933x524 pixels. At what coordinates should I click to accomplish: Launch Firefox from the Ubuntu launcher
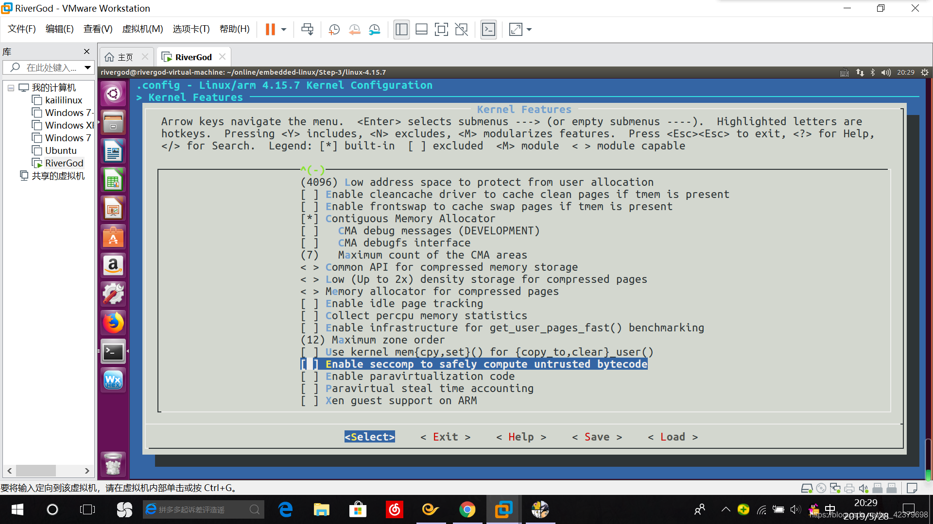[x=113, y=323]
